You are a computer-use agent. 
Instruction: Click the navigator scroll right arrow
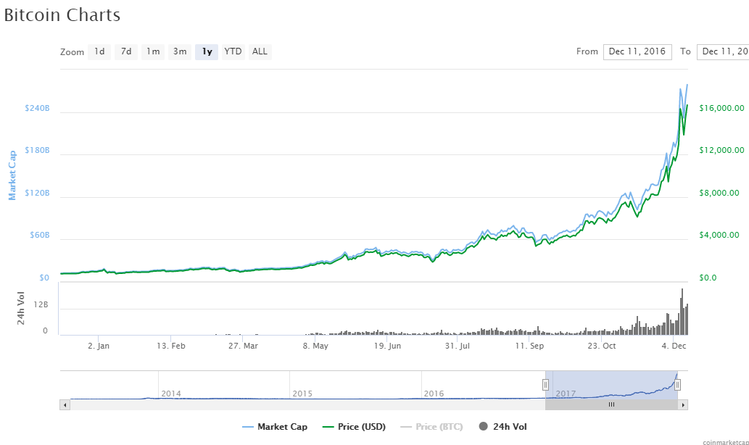[683, 405]
